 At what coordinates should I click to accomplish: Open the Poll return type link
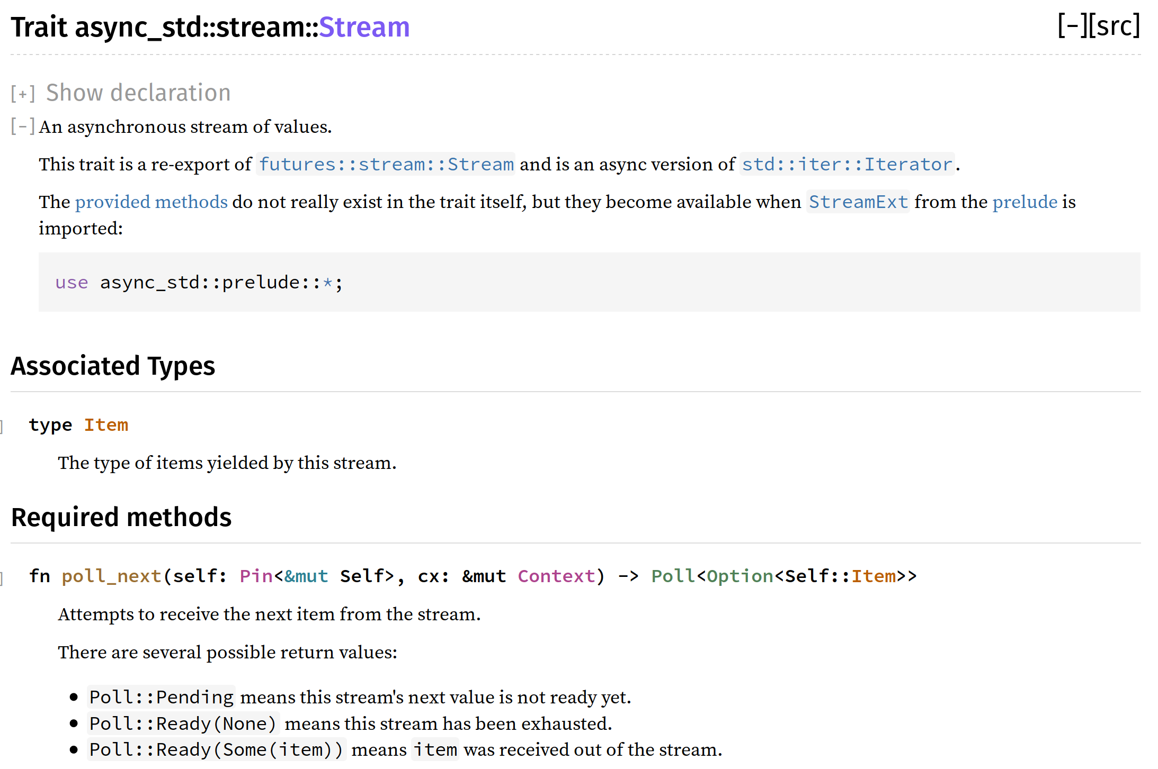(673, 576)
